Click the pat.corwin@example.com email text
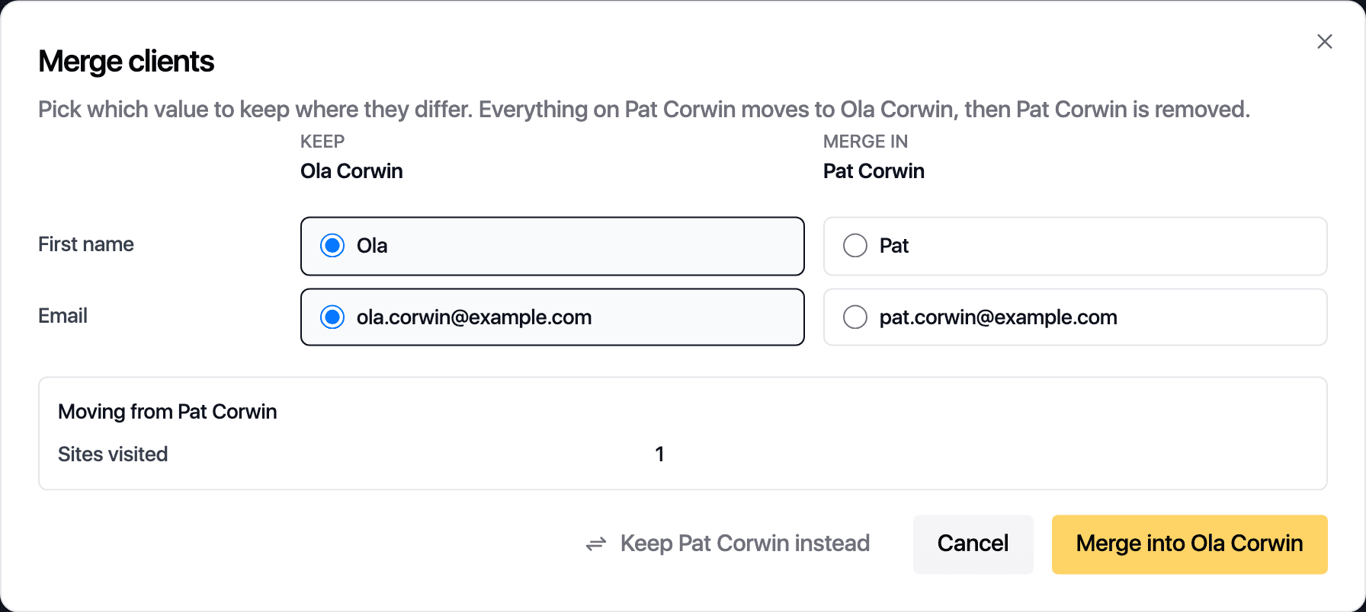 coord(999,317)
